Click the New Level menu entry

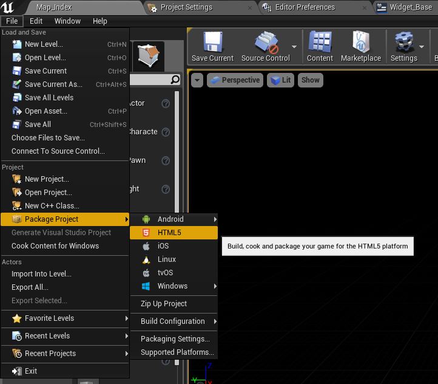(x=65, y=44)
